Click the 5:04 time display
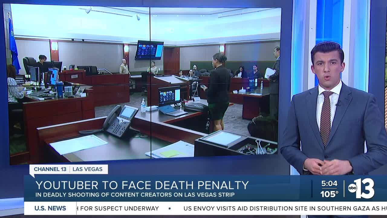Viewport: 387px width, 218px height. pyautogui.click(x=329, y=184)
